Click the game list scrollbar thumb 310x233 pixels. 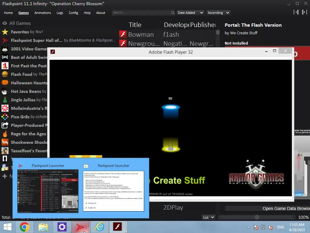218,32
